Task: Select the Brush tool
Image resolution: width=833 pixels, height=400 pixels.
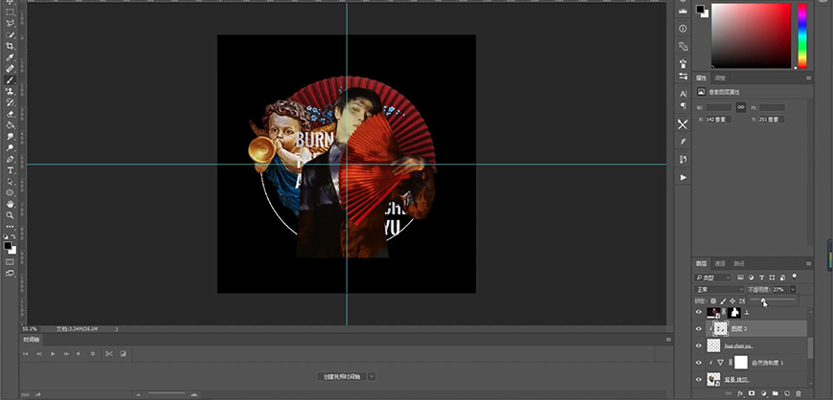Action: [11, 80]
